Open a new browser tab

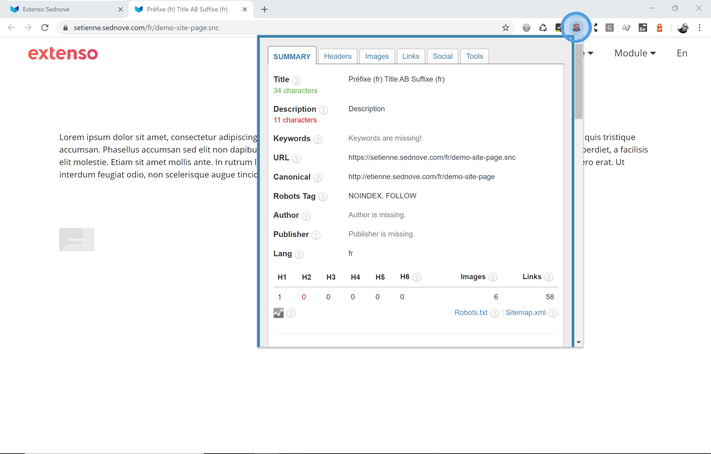(x=264, y=9)
